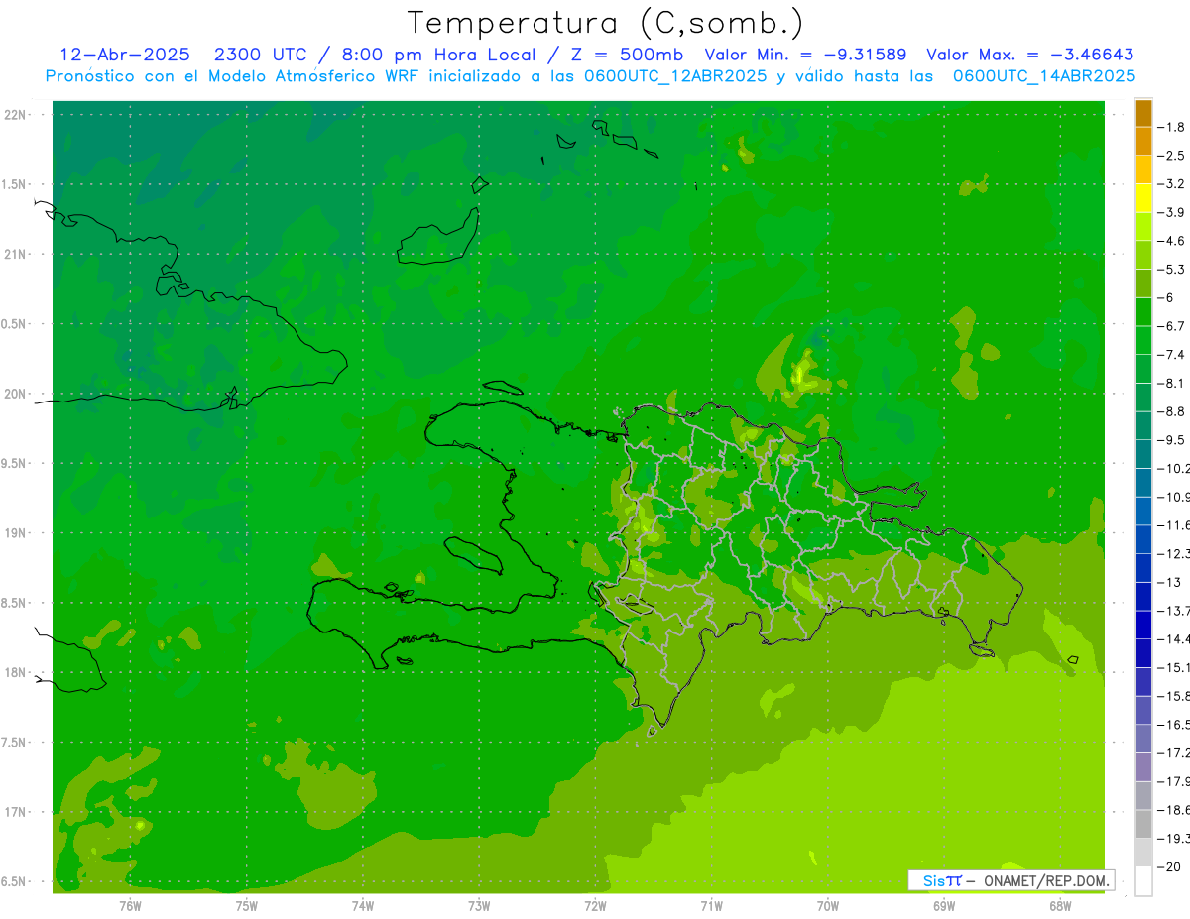Click the "-2.5" colorbar value
The height and width of the screenshot is (919, 1190).
[x=1172, y=156]
